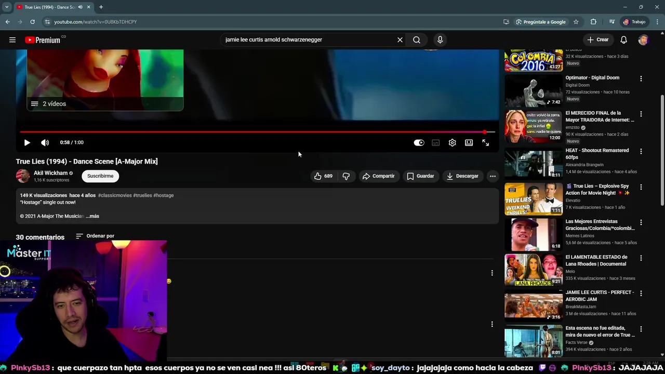Save video with Guardar button

click(x=420, y=176)
